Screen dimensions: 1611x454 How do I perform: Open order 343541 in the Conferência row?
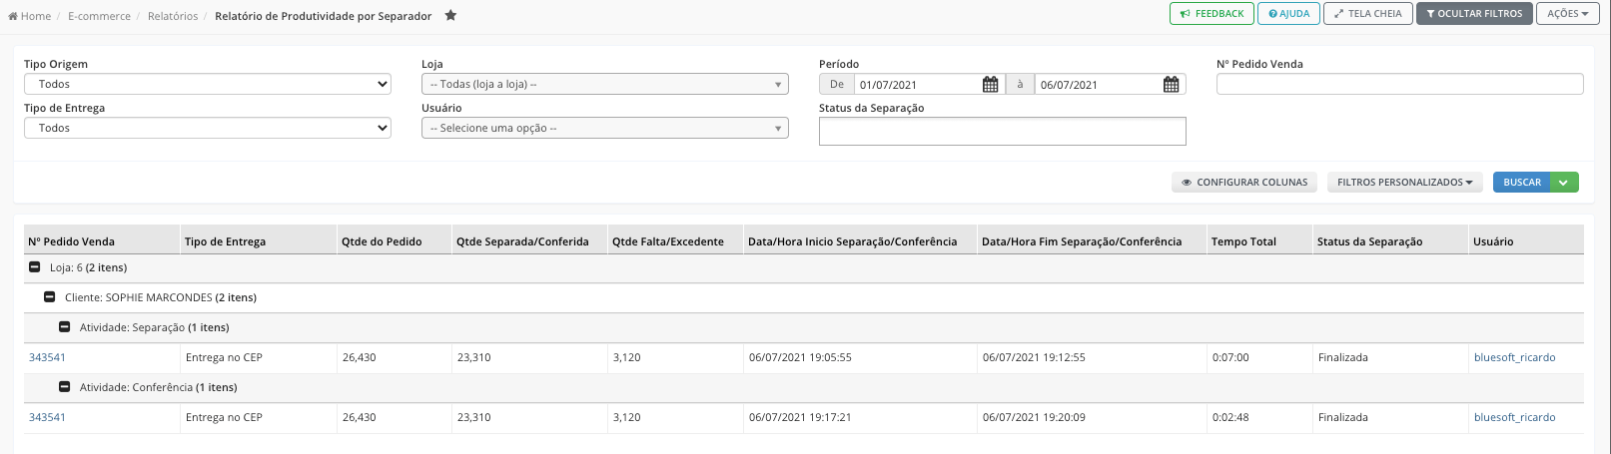click(47, 417)
